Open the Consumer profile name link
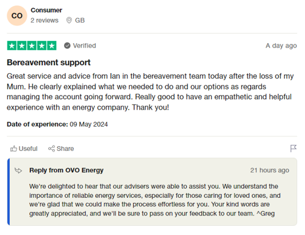 pos(46,10)
